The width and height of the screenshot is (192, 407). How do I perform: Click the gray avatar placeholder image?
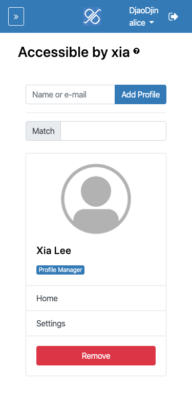click(x=96, y=199)
